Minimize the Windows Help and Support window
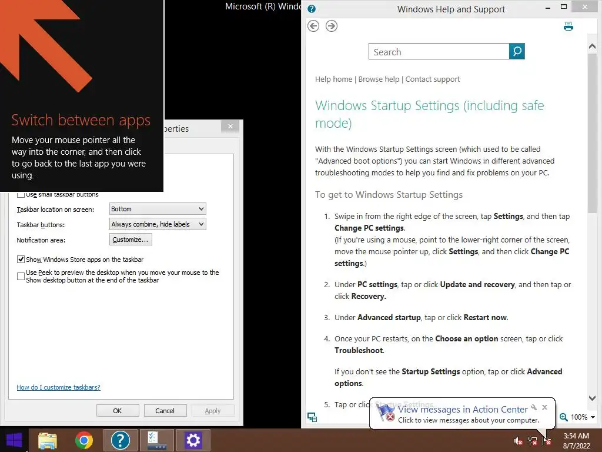This screenshot has width=602, height=452. [548, 7]
